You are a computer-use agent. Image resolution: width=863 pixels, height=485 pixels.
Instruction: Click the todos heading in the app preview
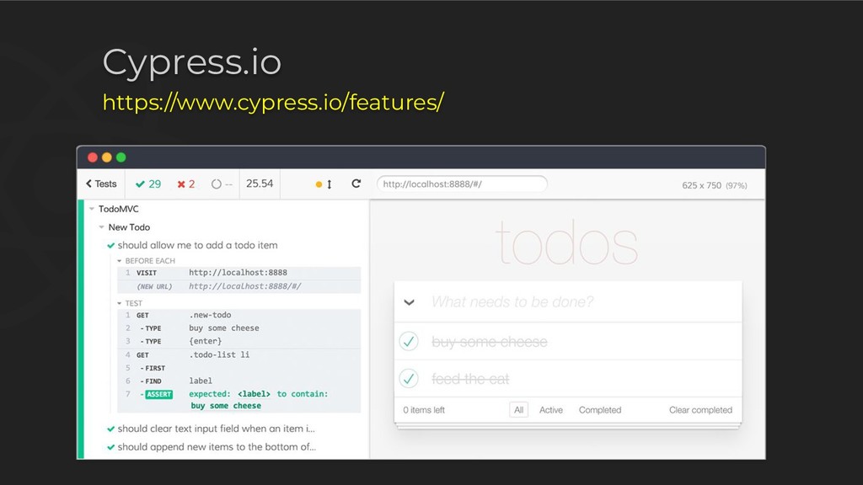pos(567,242)
